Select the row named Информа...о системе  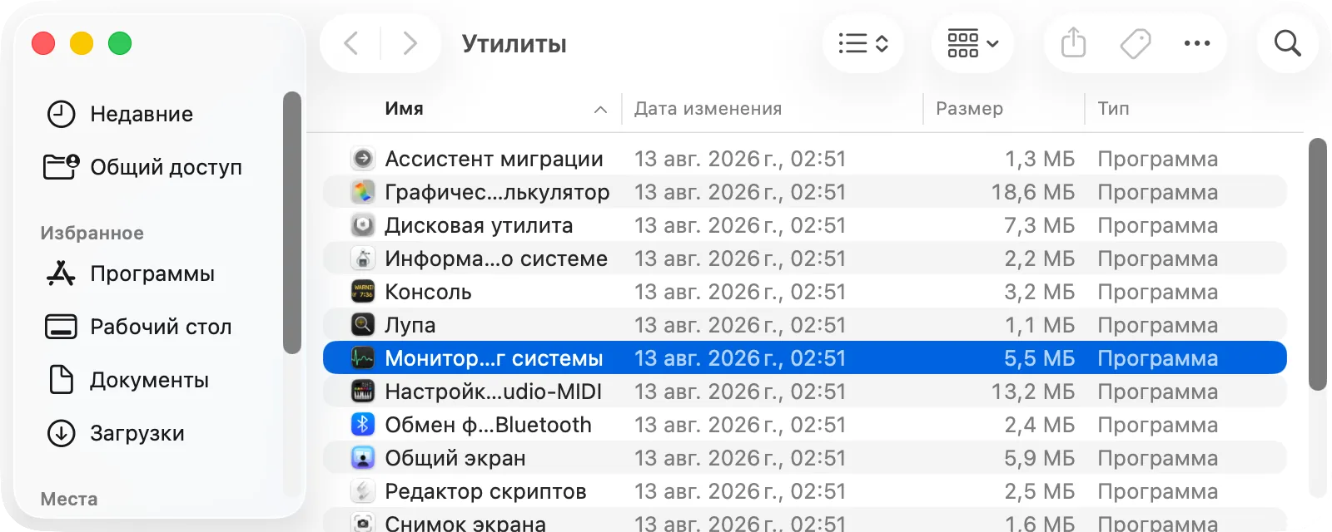point(805,258)
